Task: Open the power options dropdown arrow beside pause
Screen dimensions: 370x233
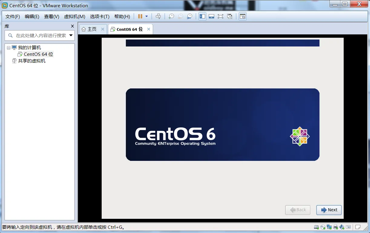Action: pos(147,16)
